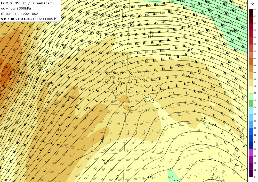Click the darkest maroon legend swatch between -20 and -25
Image resolution: width=258 pixels, height=182 pixels.
pos(251,13)
